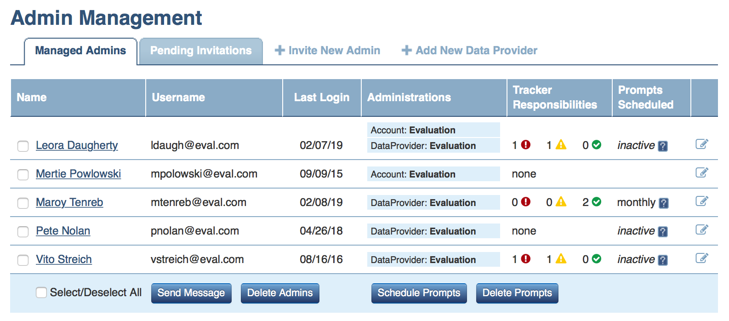The height and width of the screenshot is (321, 729).
Task: Switch to Pending Invitations tab
Action: coord(201,51)
